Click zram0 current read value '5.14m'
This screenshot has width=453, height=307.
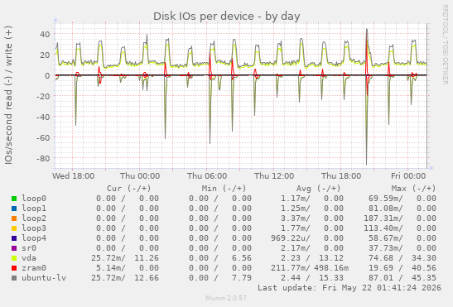pyautogui.click(x=110, y=268)
